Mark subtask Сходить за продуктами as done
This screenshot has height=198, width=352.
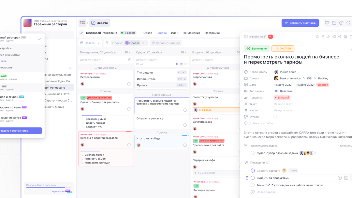[253, 178]
